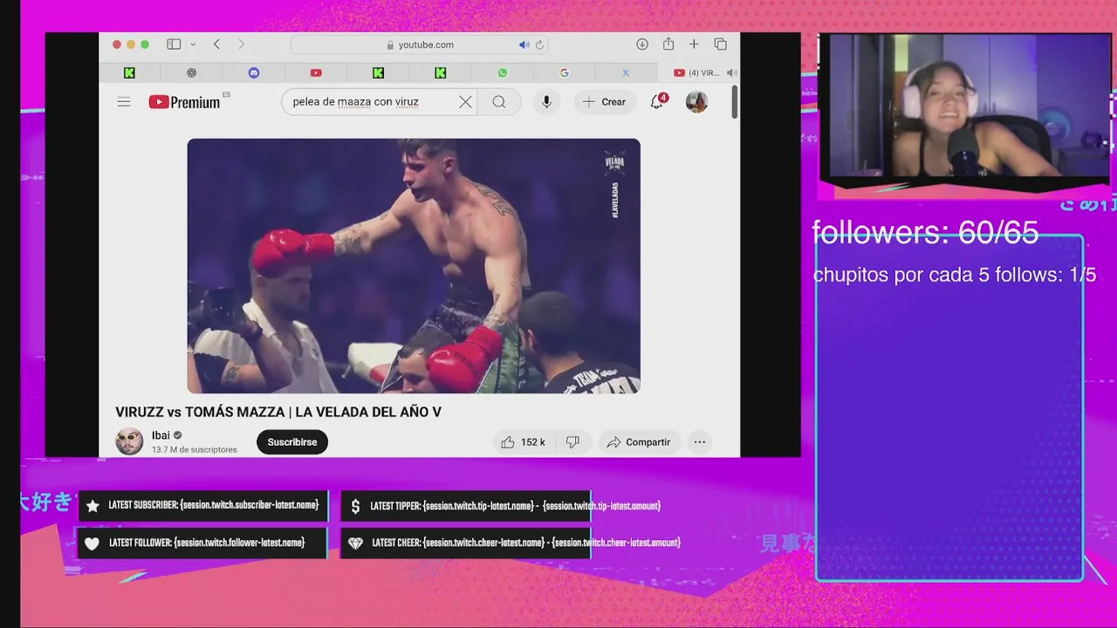Mute audio via address bar speaker icon

click(x=524, y=44)
